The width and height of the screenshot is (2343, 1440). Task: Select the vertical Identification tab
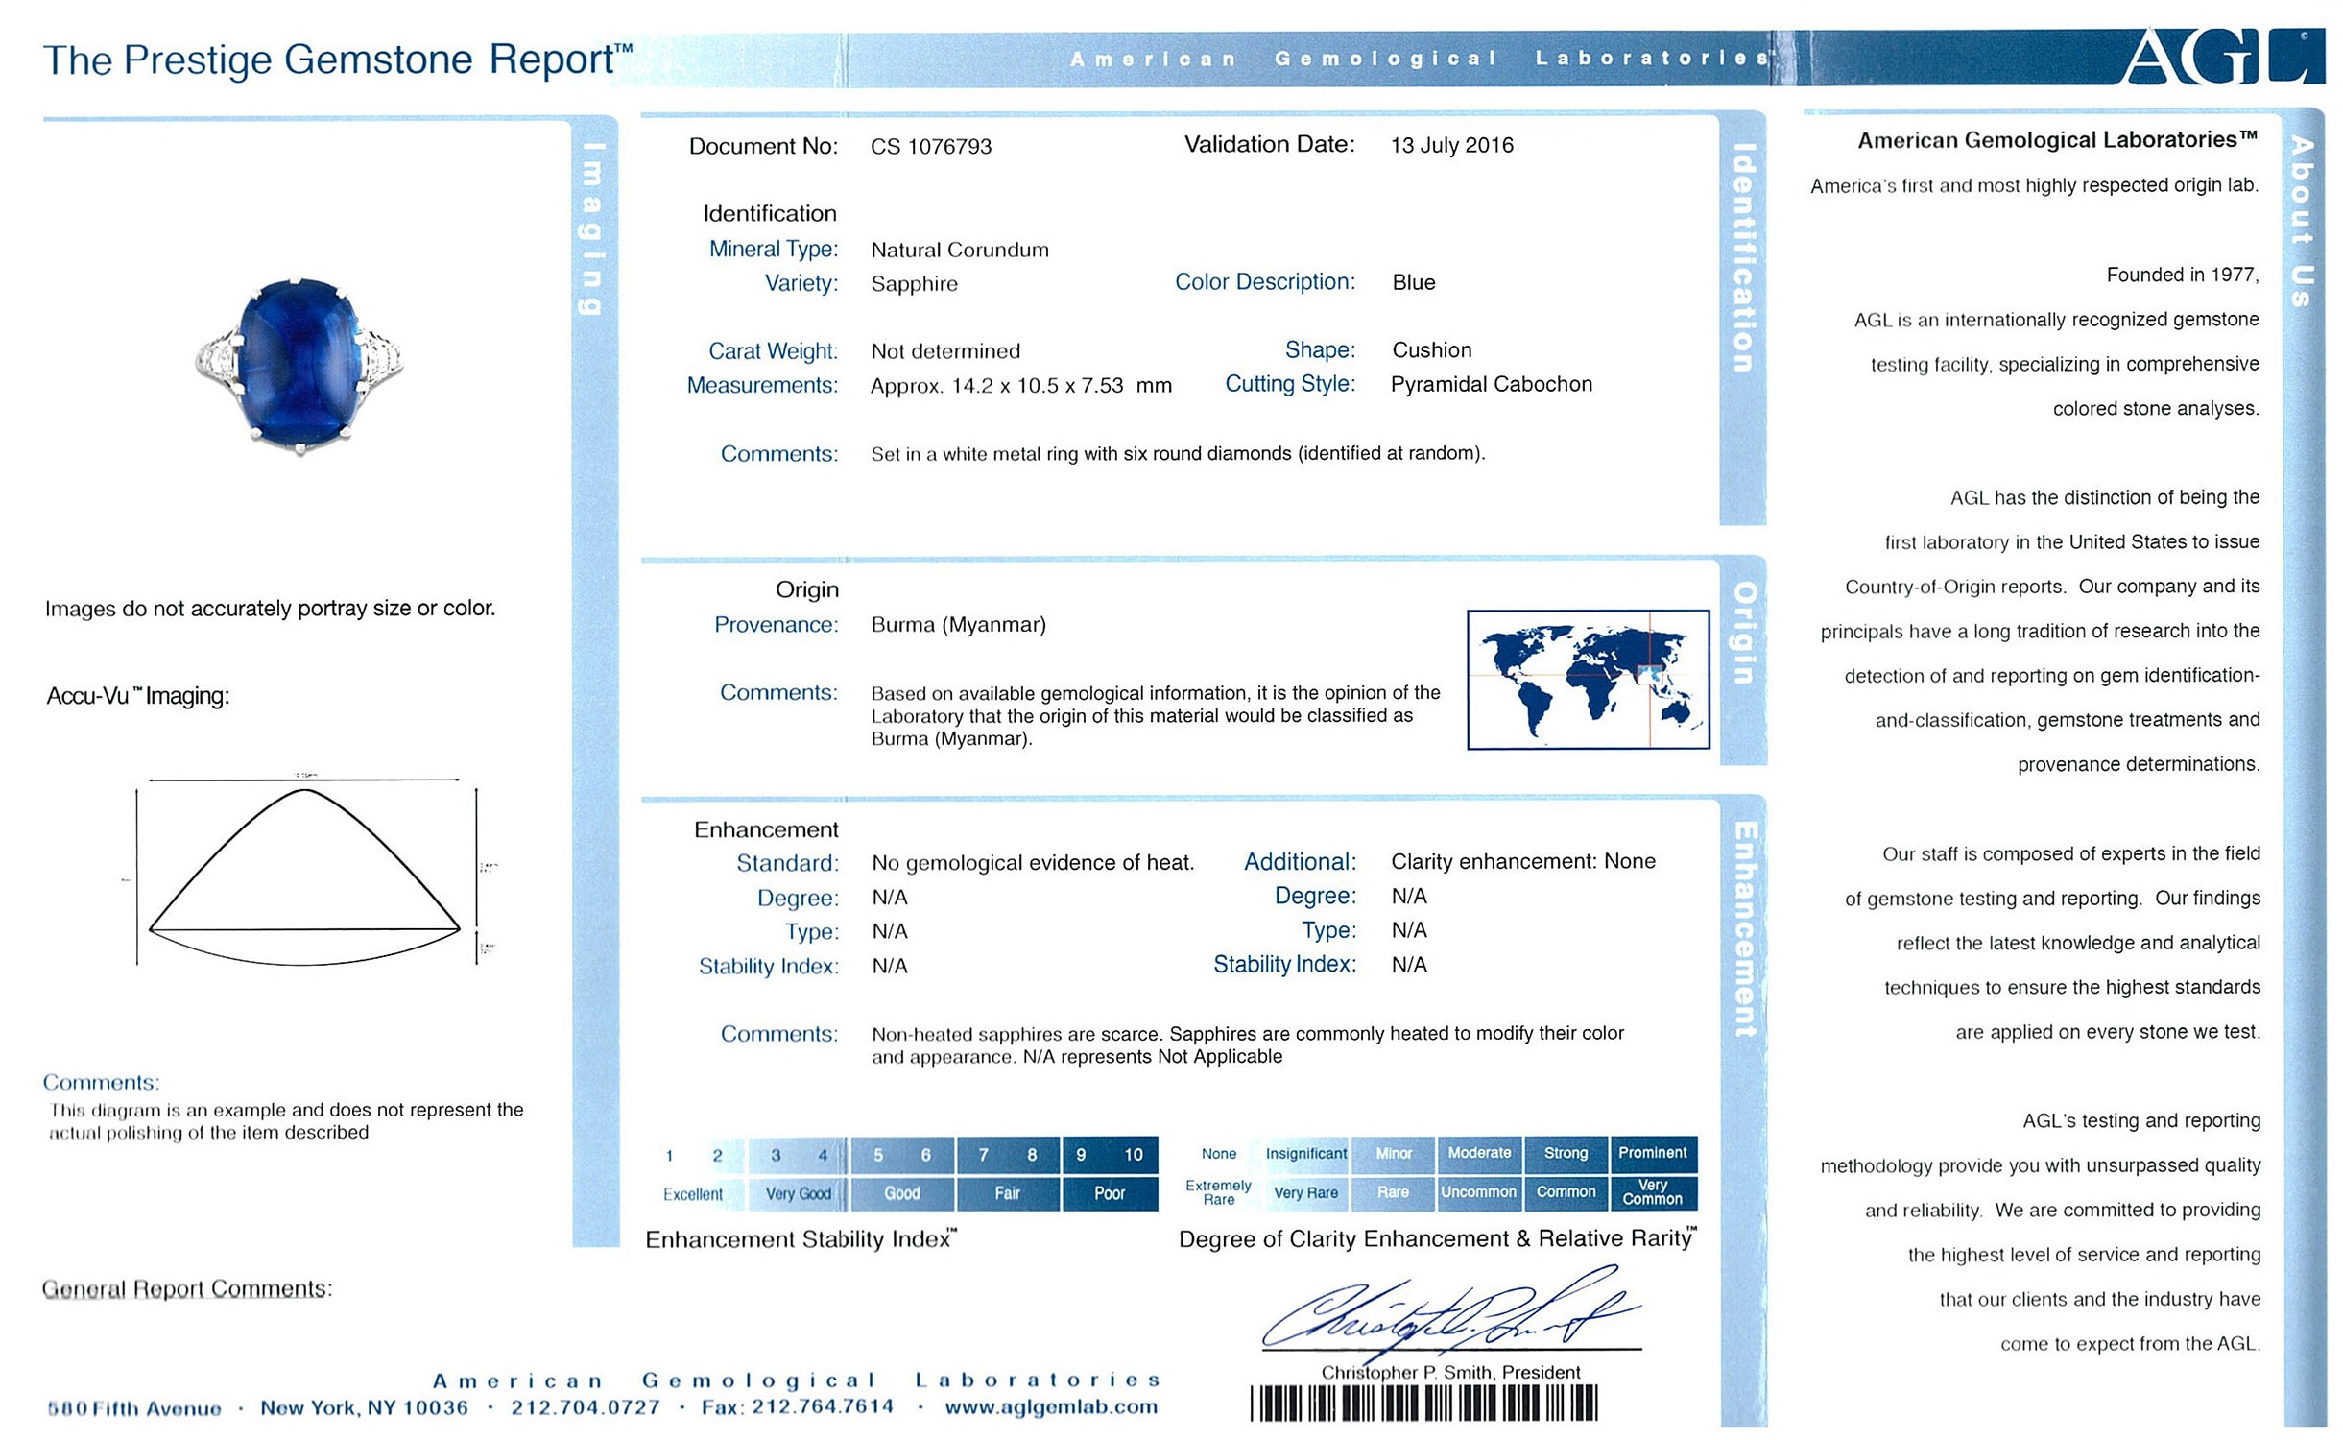pyautogui.click(x=1742, y=257)
